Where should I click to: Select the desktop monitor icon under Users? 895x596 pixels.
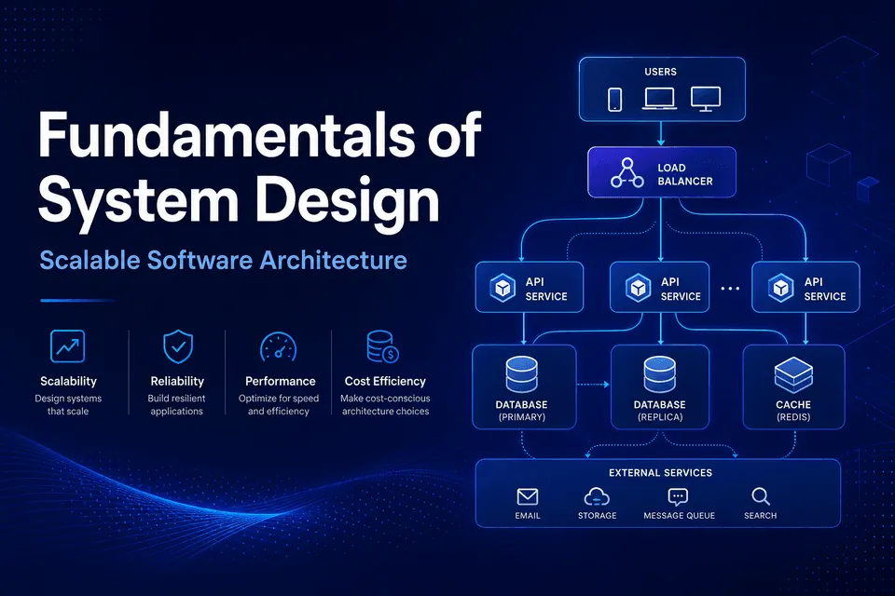point(706,99)
